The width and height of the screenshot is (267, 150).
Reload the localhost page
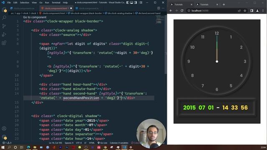182,10
